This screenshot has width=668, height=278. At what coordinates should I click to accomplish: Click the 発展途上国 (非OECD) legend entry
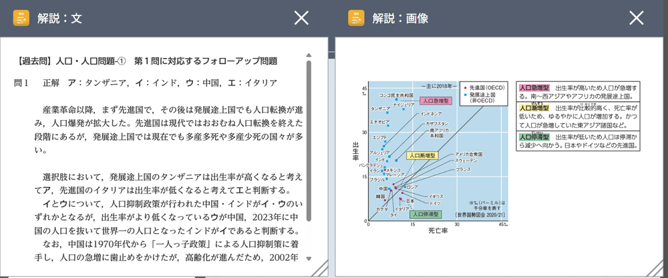click(480, 97)
